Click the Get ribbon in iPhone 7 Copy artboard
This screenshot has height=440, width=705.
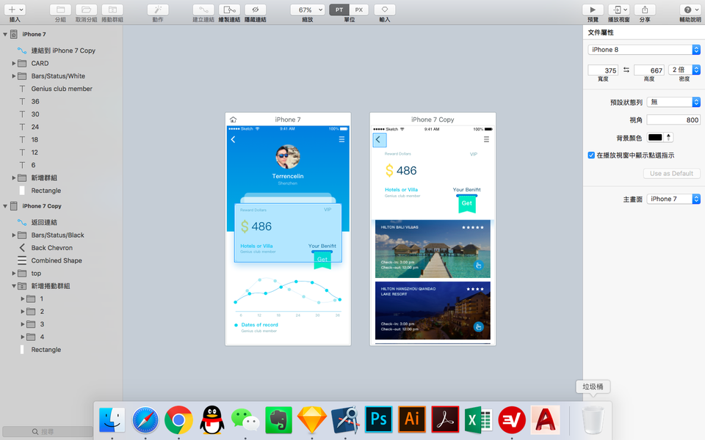click(x=467, y=204)
